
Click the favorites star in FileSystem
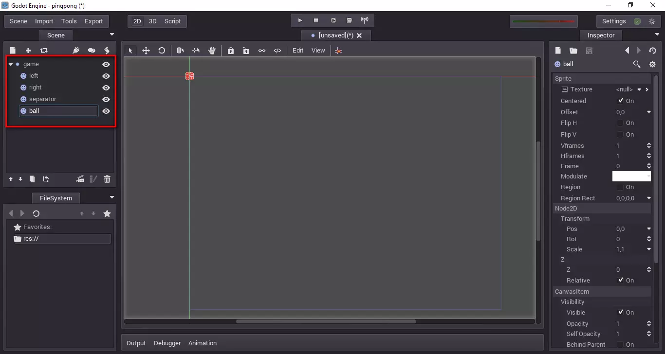click(107, 213)
